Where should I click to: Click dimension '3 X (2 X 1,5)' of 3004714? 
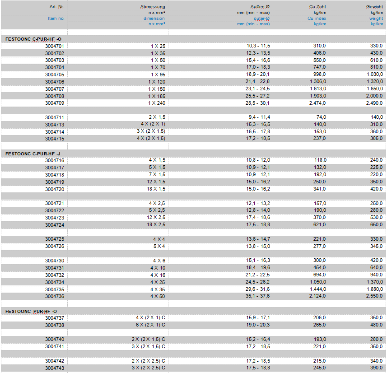point(151,131)
